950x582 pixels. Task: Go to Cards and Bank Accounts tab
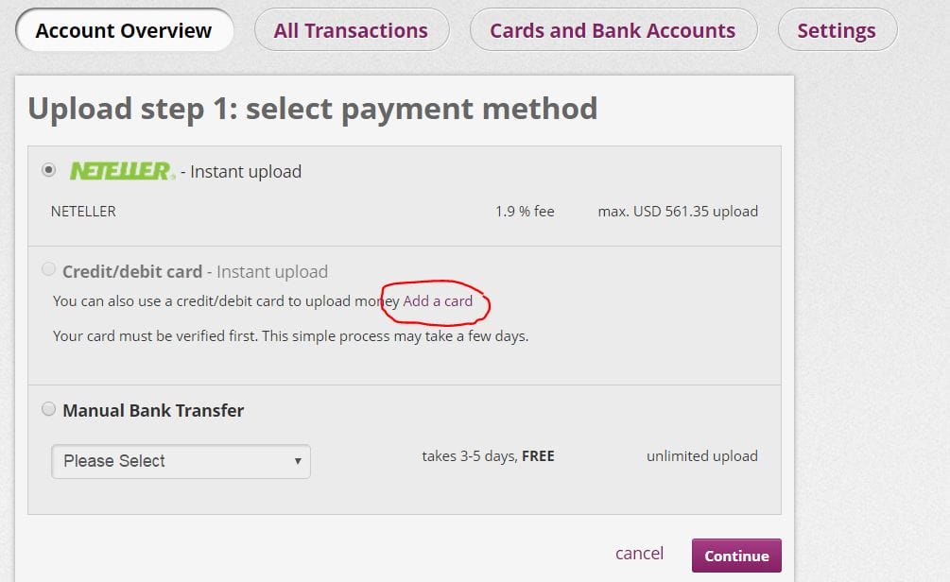point(613,30)
